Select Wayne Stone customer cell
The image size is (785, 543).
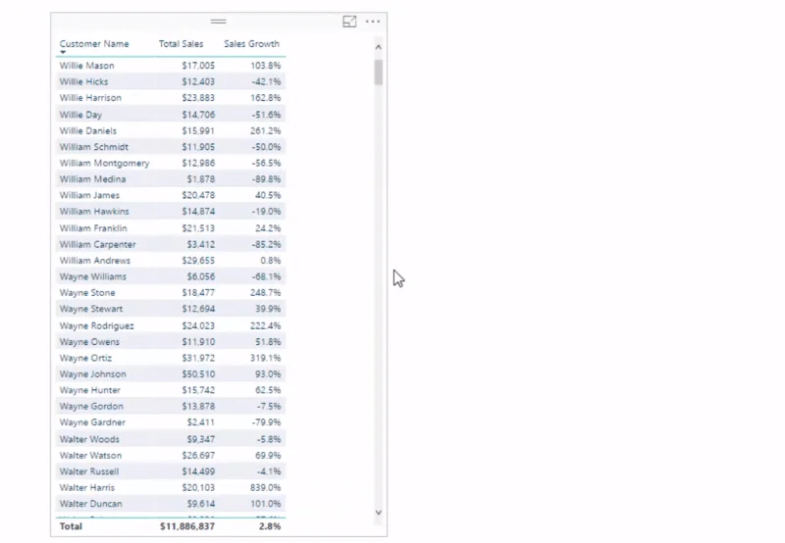(x=87, y=292)
